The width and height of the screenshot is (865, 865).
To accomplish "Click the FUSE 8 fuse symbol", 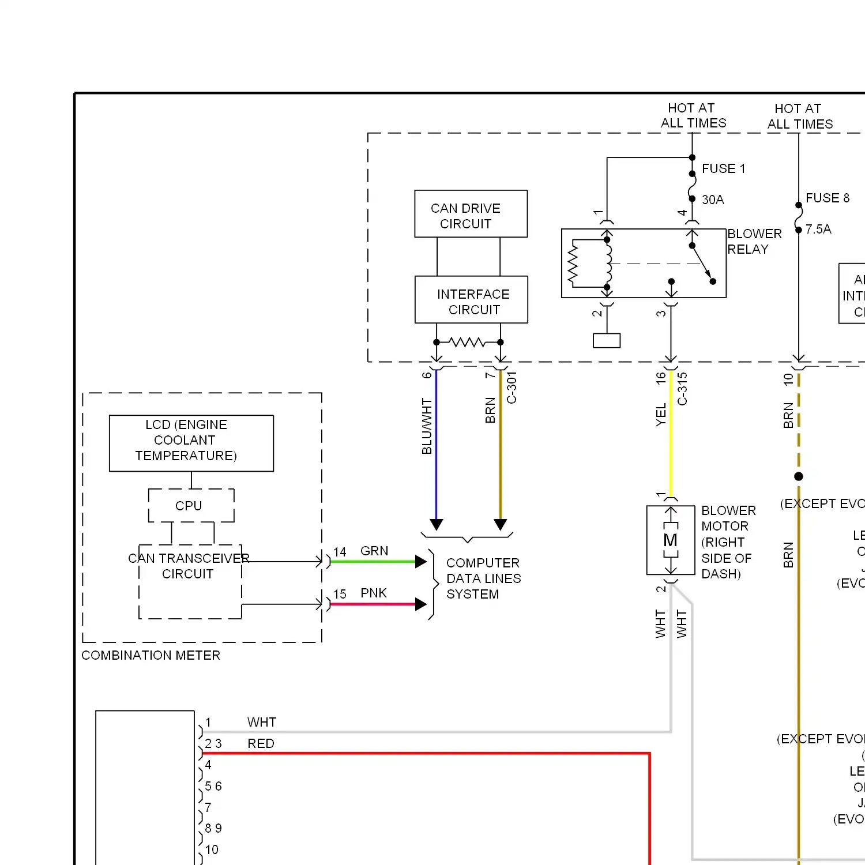I will tap(799, 217).
